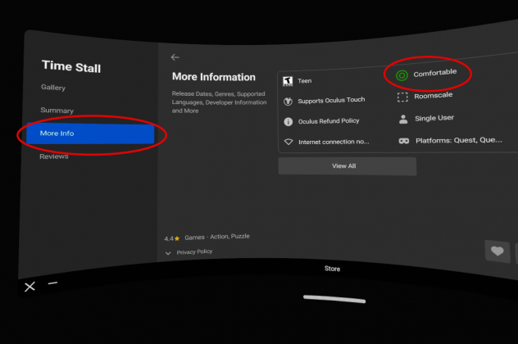Click Platforms: Quest label

pyautogui.click(x=459, y=140)
